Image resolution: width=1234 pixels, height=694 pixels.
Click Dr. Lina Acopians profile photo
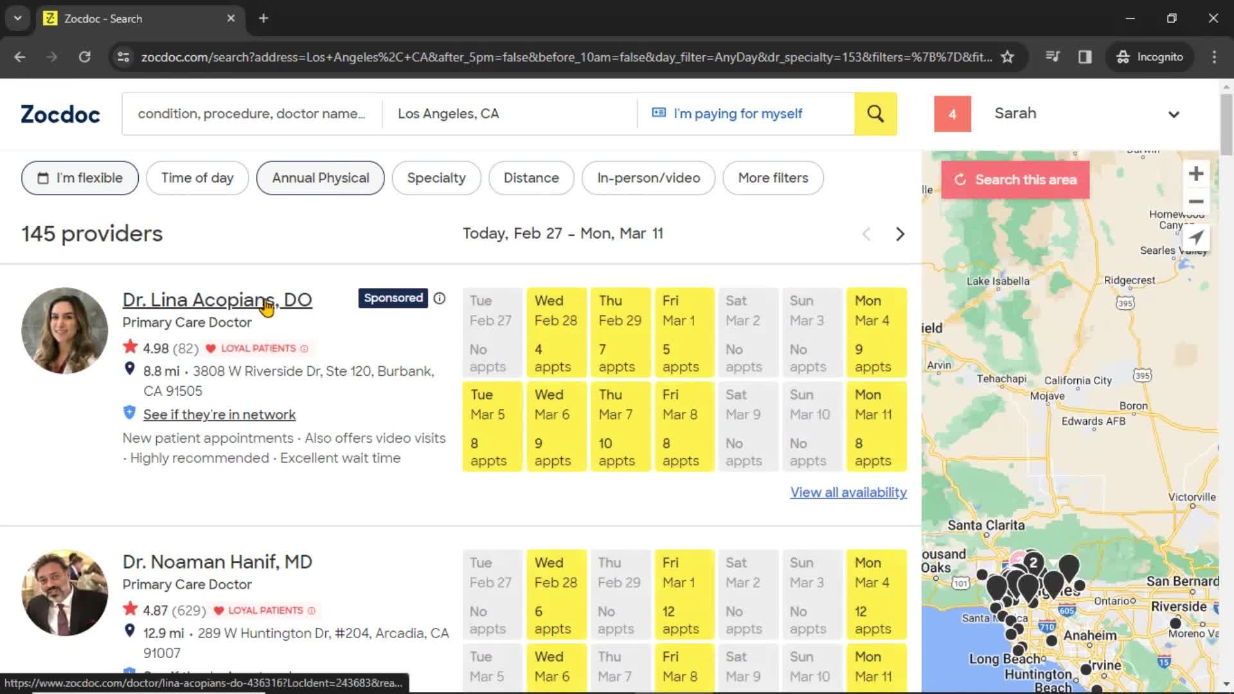65,331
